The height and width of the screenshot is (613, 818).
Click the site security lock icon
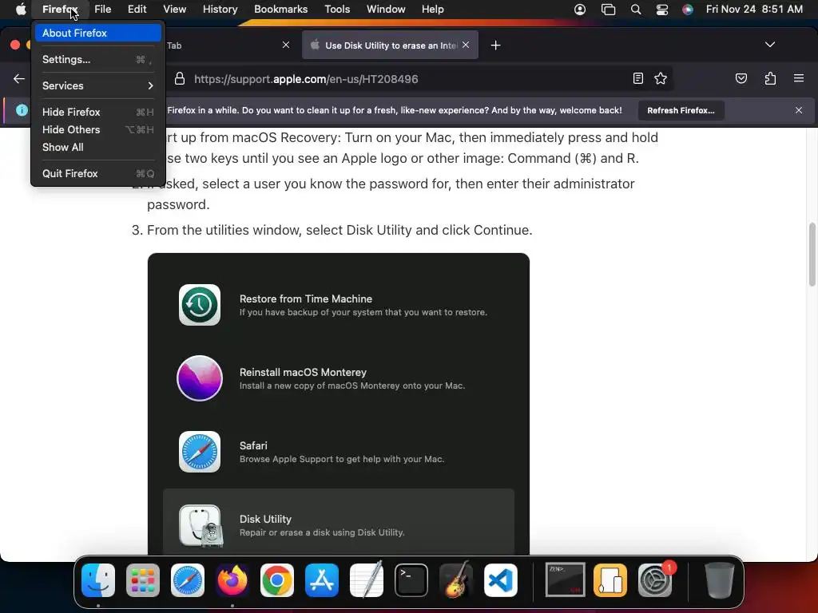180,79
